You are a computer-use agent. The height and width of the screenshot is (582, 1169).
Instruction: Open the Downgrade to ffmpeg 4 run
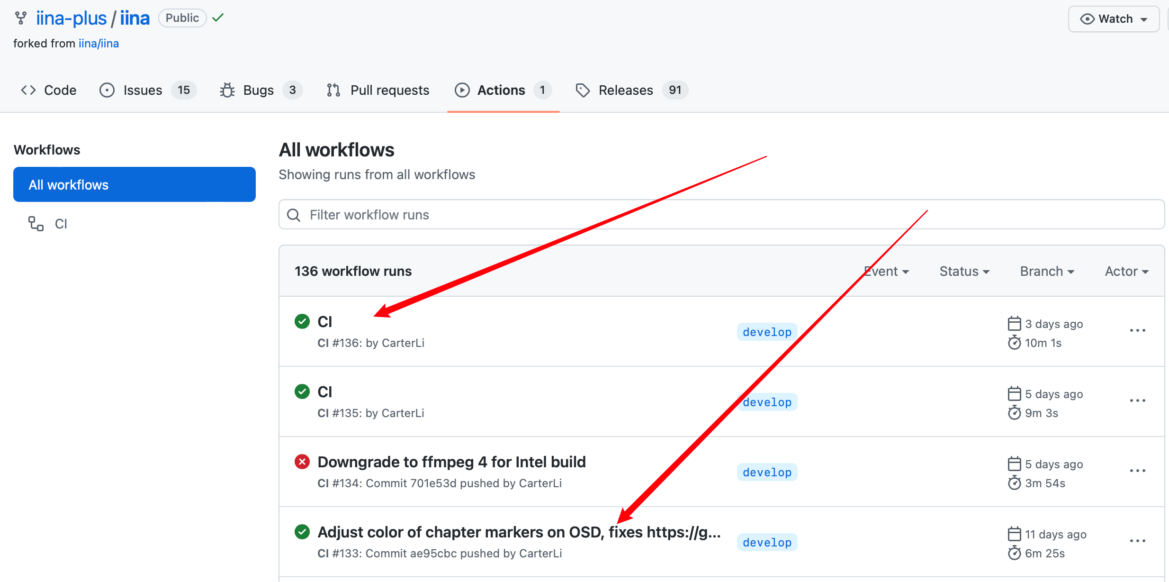click(x=451, y=462)
